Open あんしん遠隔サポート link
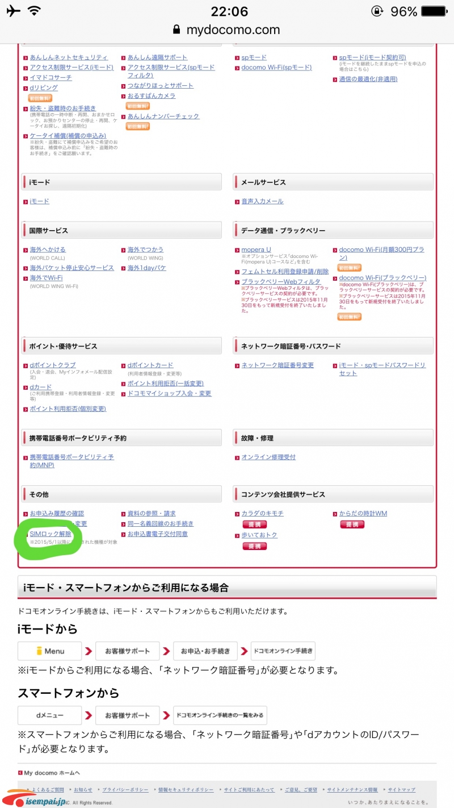Screen dimensions: 454x808 157,57
